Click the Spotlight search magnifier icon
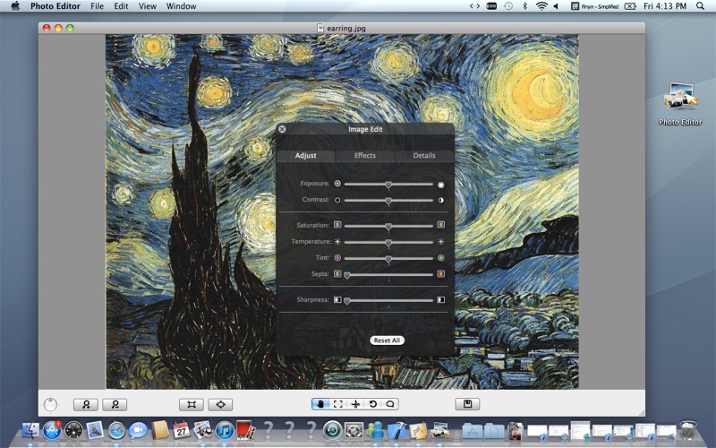Viewport: 716px width, 448px height. 700,6
